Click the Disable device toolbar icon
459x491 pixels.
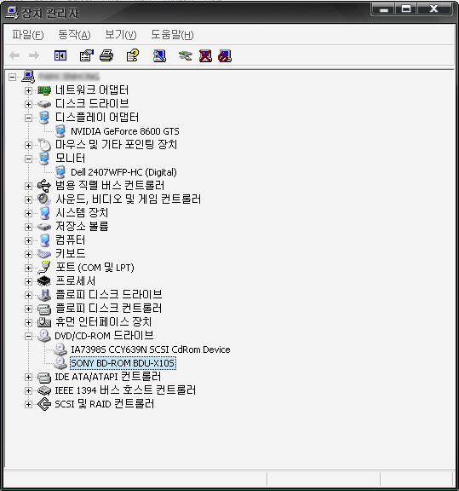point(225,56)
